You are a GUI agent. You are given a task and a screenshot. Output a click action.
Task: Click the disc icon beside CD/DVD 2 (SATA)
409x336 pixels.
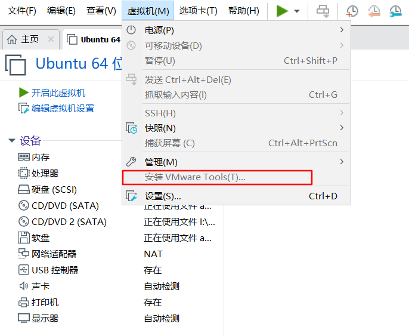coord(23,221)
